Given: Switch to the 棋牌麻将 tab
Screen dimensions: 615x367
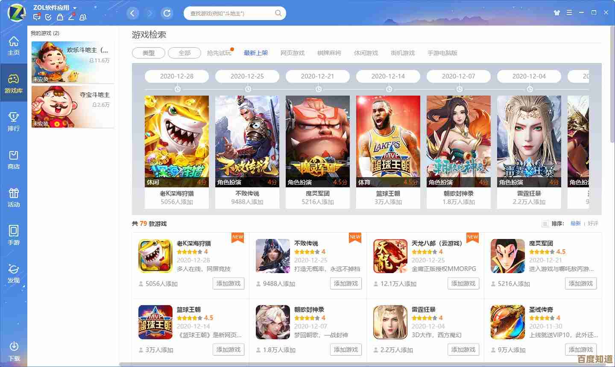Looking at the screenshot, I should 329,53.
